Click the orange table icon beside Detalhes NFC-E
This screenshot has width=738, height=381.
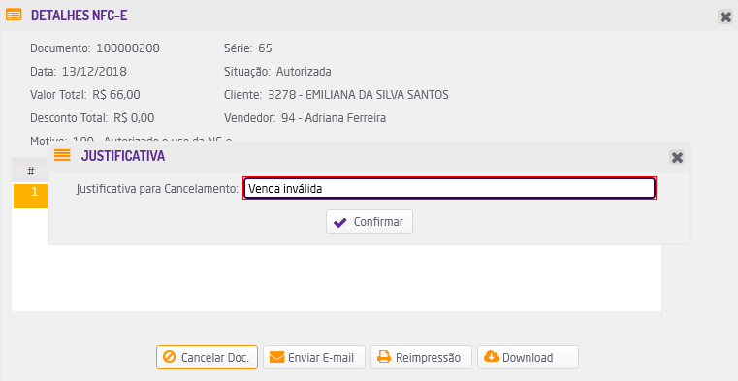pyautogui.click(x=14, y=16)
